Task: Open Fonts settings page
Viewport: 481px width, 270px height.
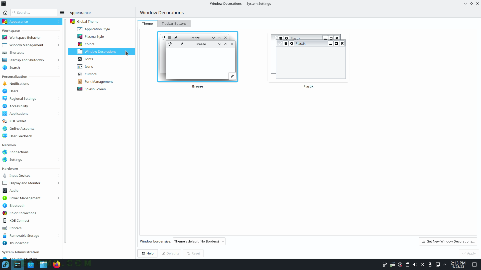Action: 101,59
